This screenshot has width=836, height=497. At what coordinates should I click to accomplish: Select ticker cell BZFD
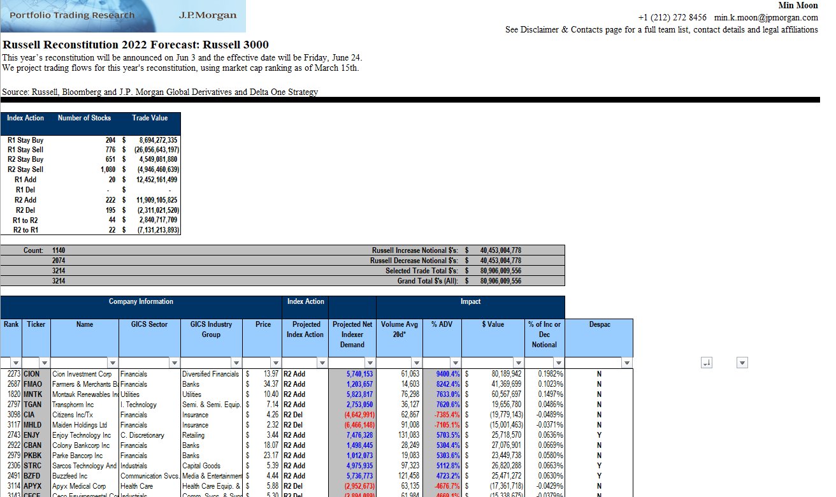(x=36, y=476)
